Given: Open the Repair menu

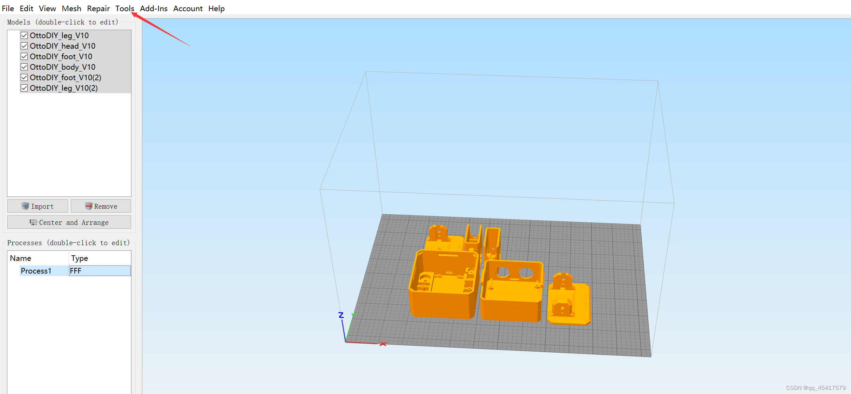Looking at the screenshot, I should pyautogui.click(x=98, y=8).
